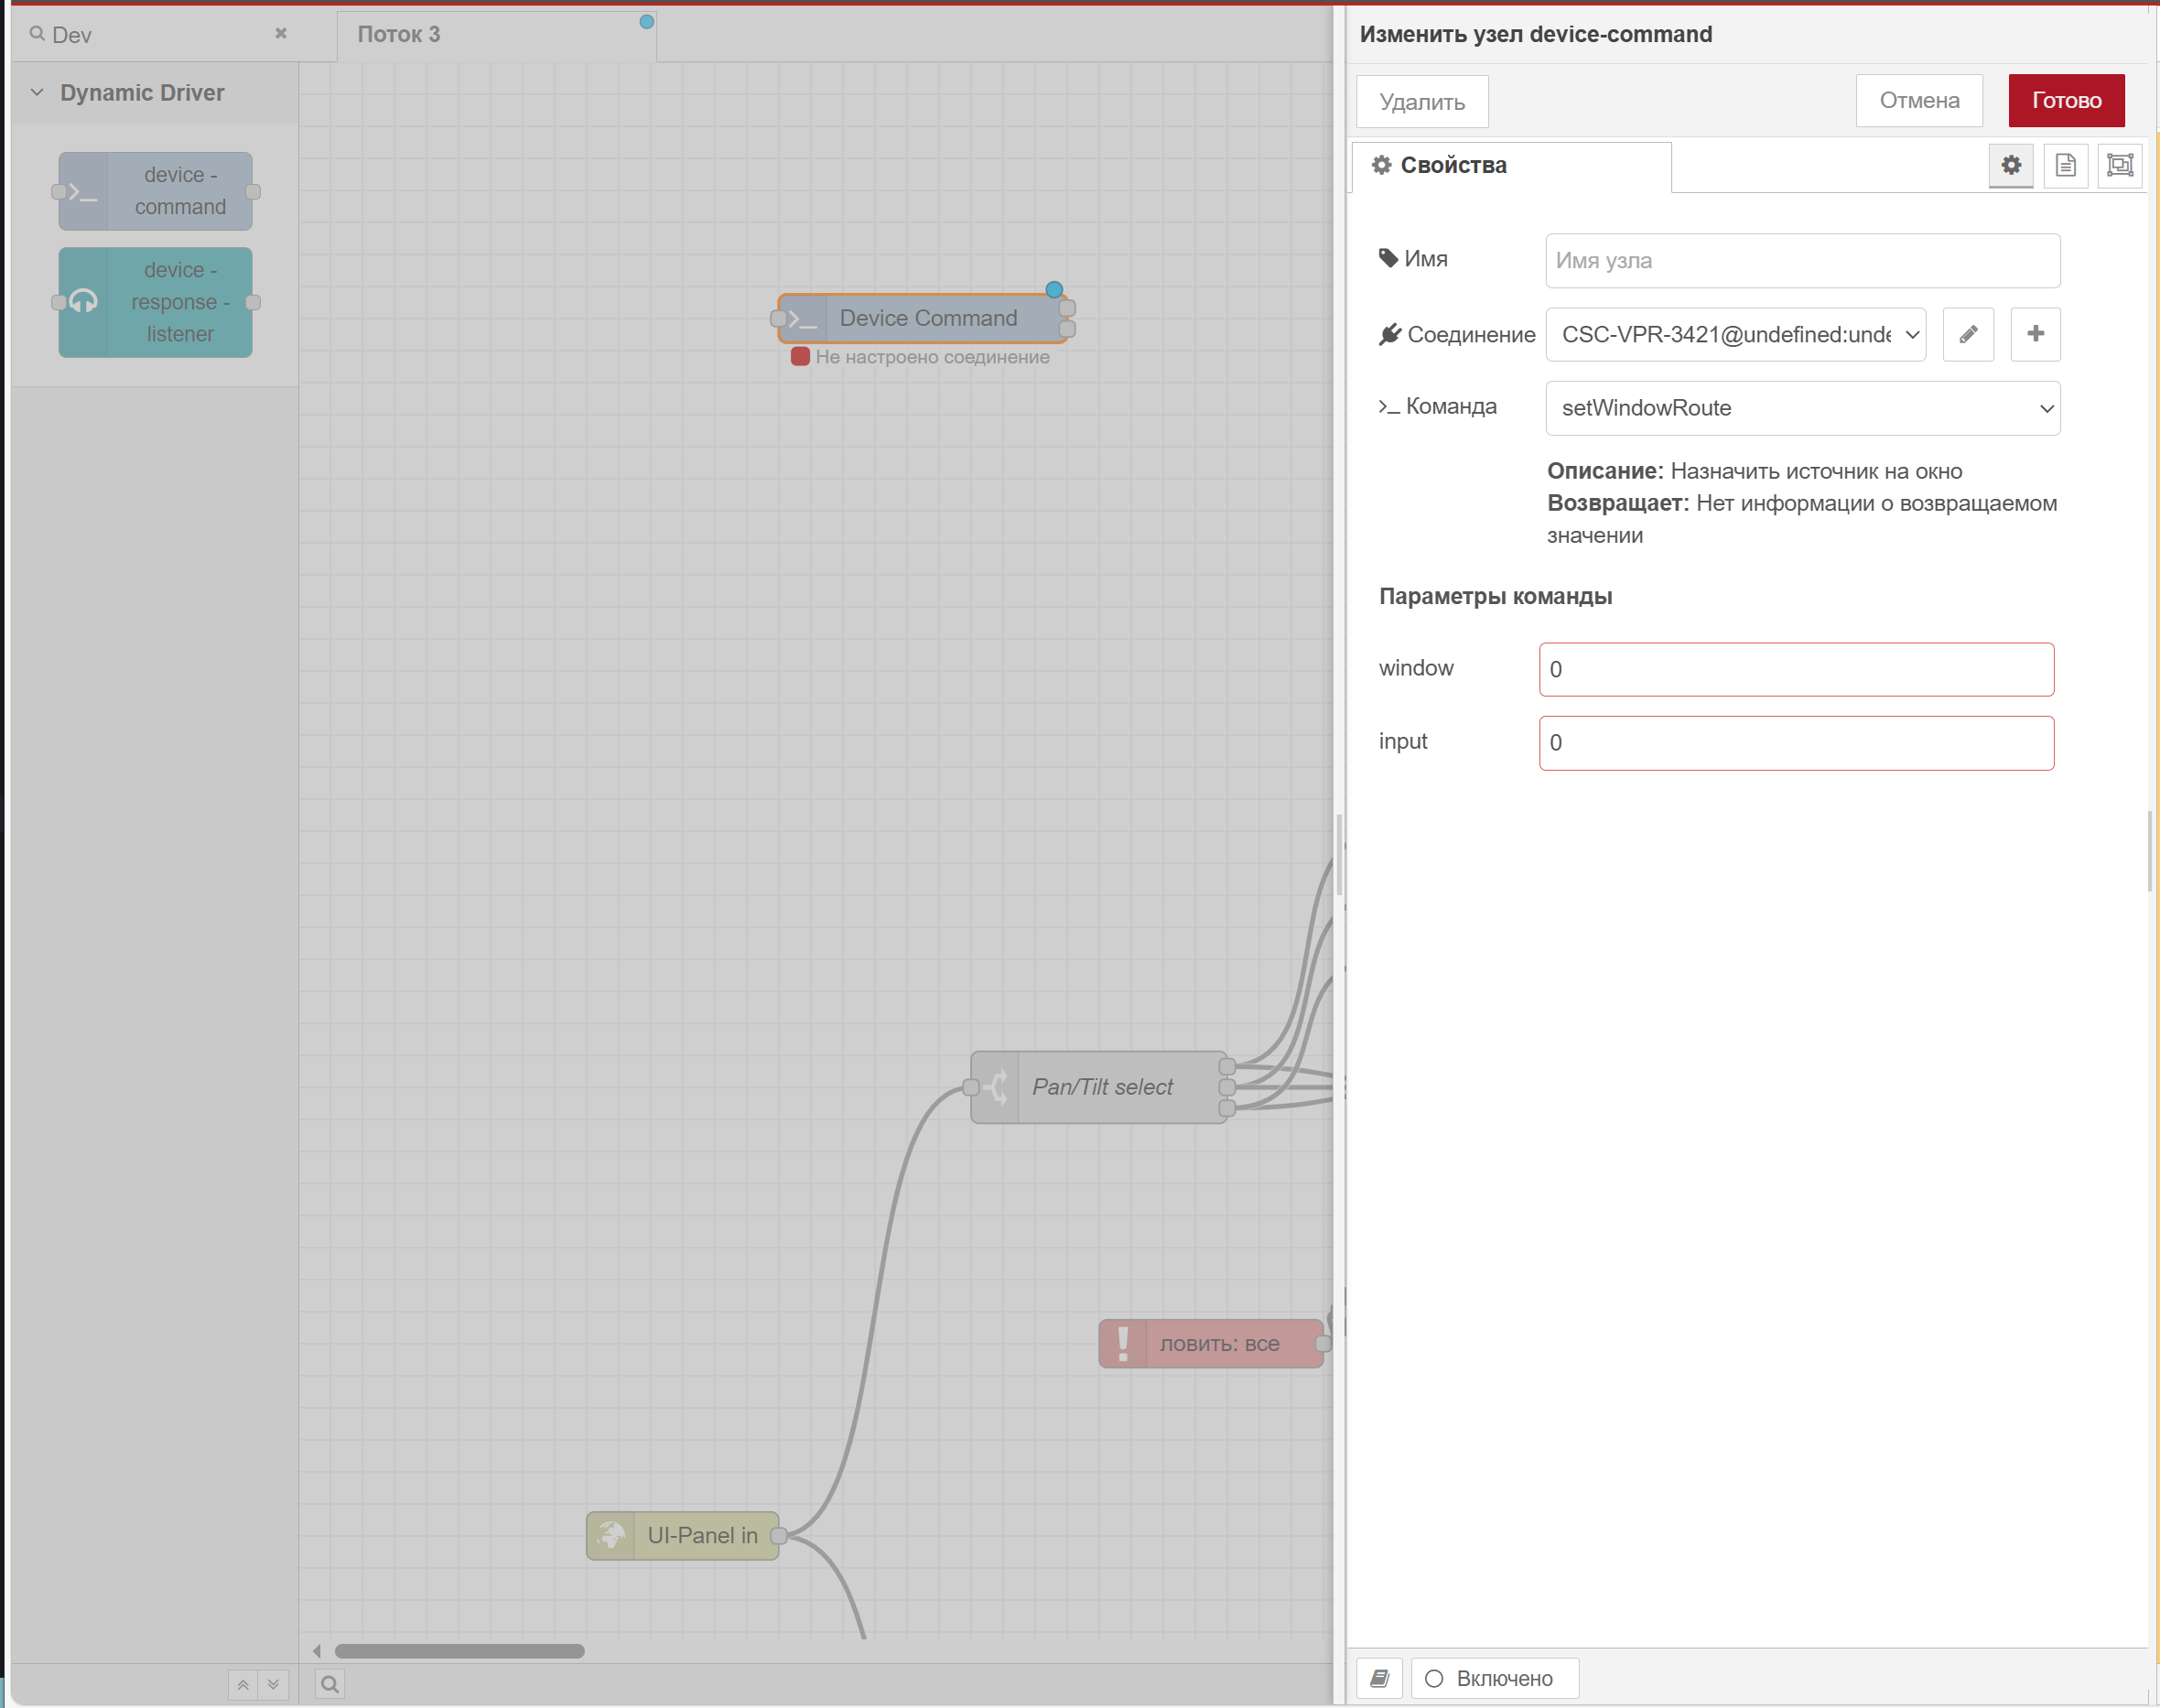The image size is (2160, 1708).
Task: Open the Команда setWindowRoute dropdown
Action: pyautogui.click(x=1802, y=408)
